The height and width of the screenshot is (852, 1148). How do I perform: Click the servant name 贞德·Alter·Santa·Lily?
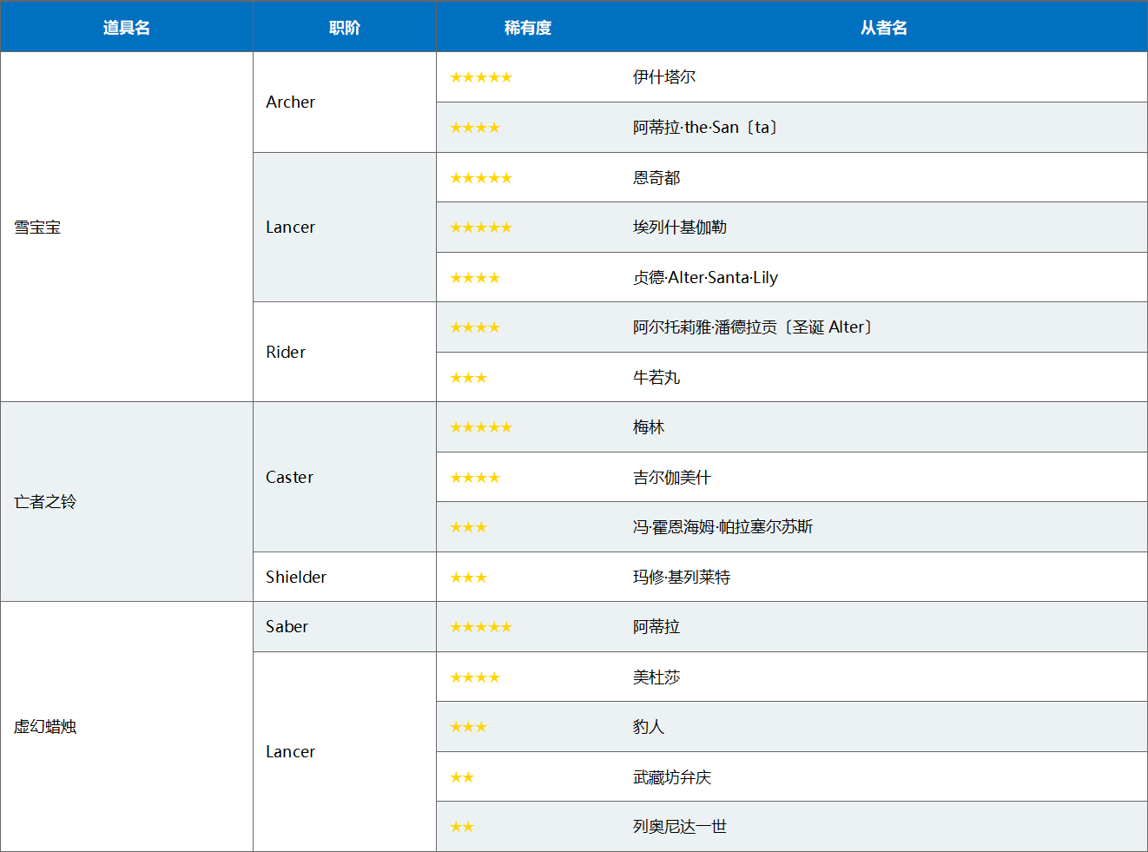point(705,278)
